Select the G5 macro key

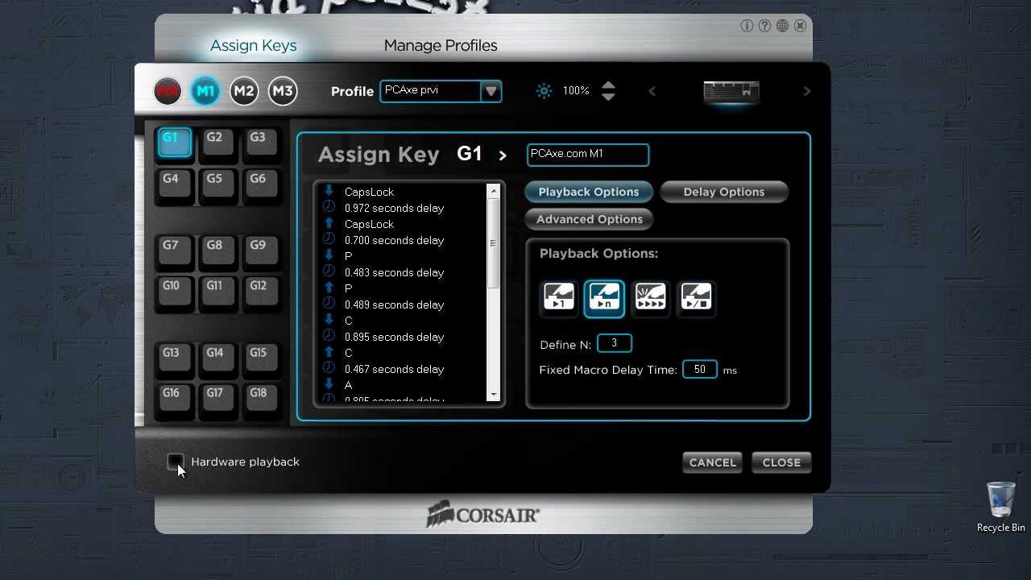[218, 184]
